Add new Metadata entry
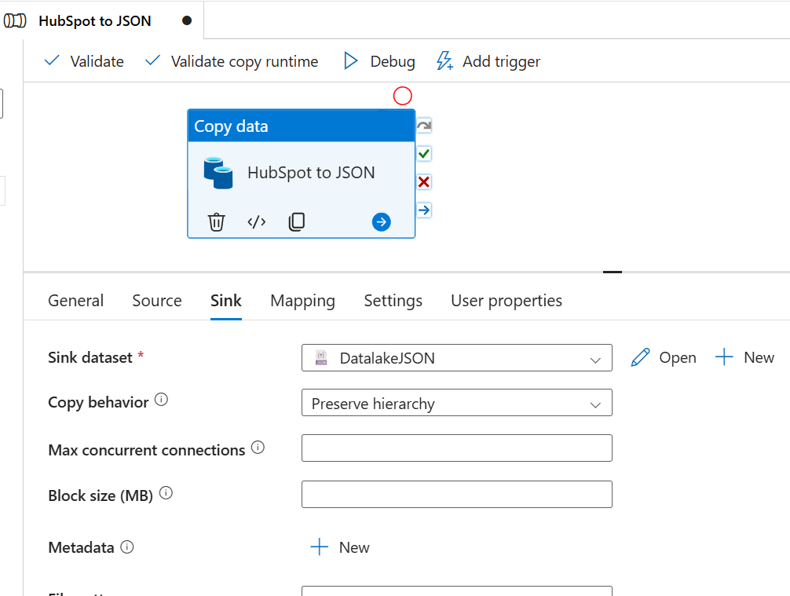790x596 pixels. tap(340, 547)
